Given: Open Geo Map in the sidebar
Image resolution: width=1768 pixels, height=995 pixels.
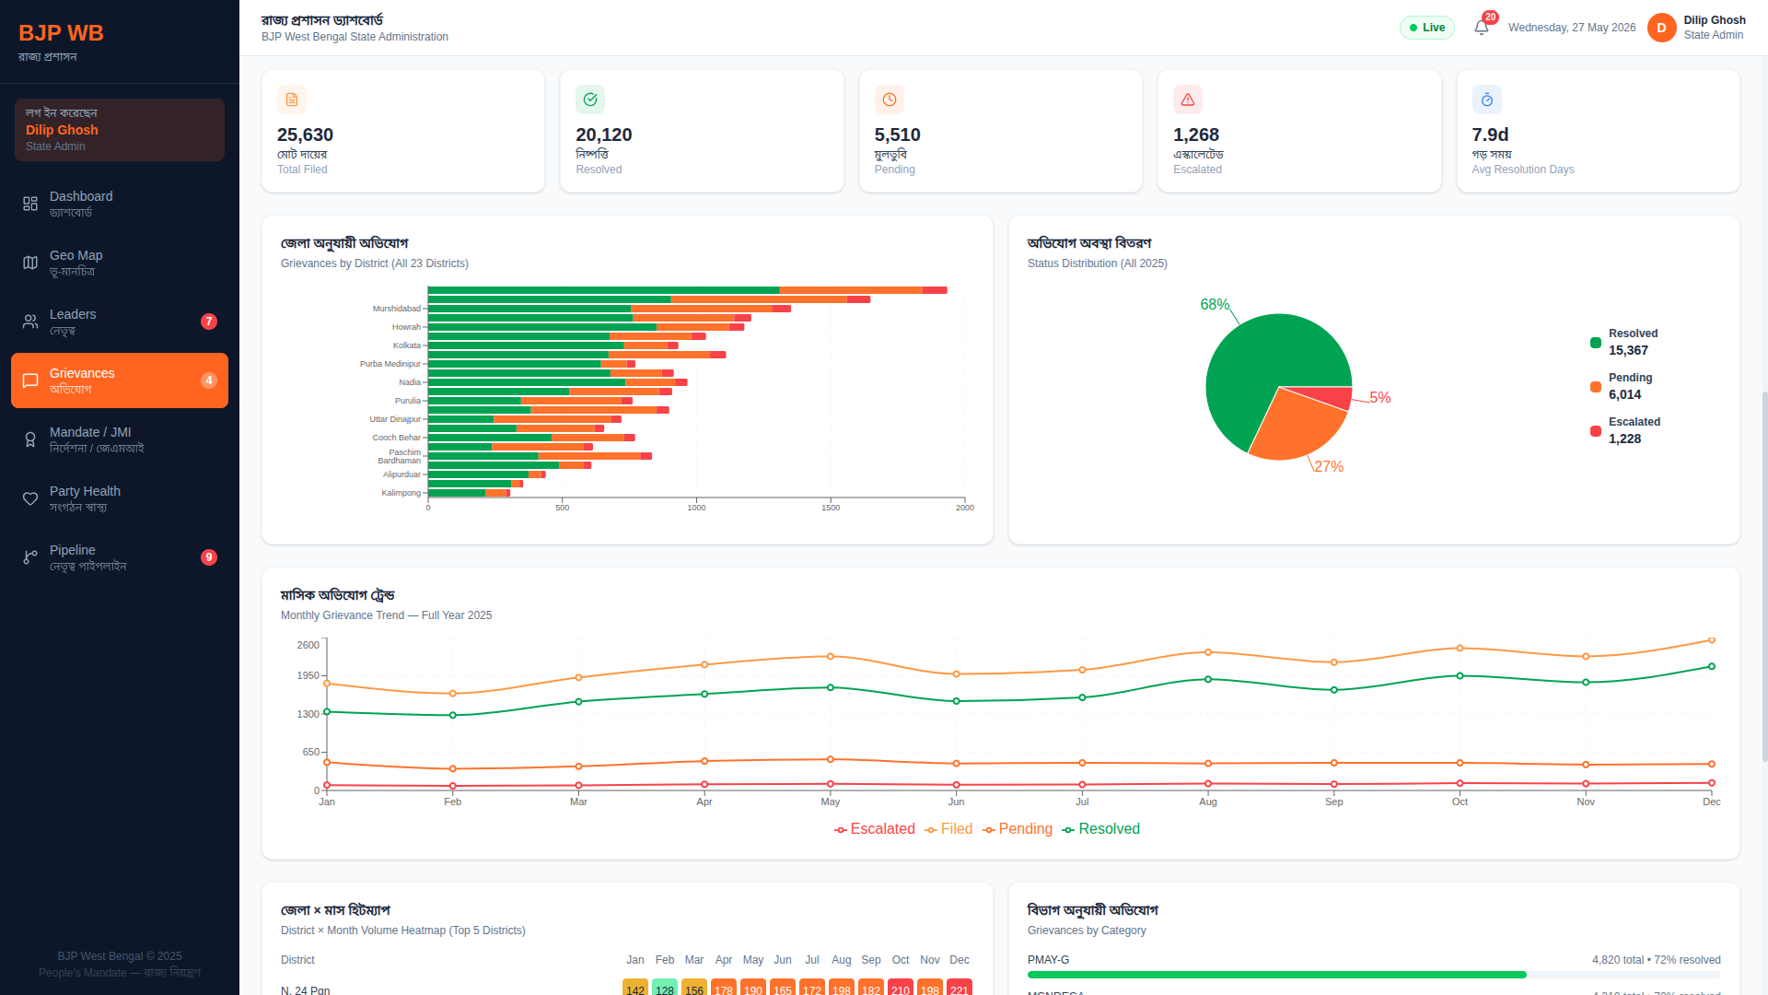Looking at the screenshot, I should click(120, 263).
